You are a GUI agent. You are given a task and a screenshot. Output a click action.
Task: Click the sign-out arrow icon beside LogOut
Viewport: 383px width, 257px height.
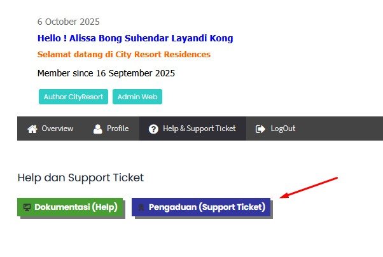[260, 128]
